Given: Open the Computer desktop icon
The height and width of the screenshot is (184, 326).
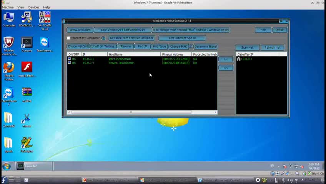Looking at the screenshot, I should [x=9, y=20].
